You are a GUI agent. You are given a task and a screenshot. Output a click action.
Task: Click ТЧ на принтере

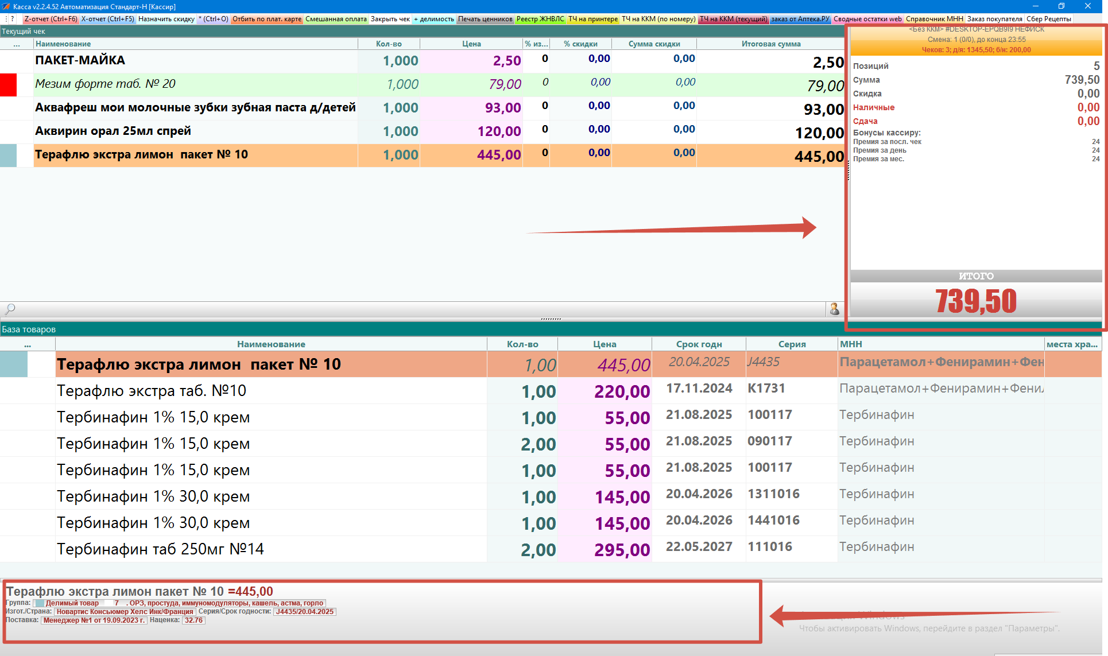593,19
